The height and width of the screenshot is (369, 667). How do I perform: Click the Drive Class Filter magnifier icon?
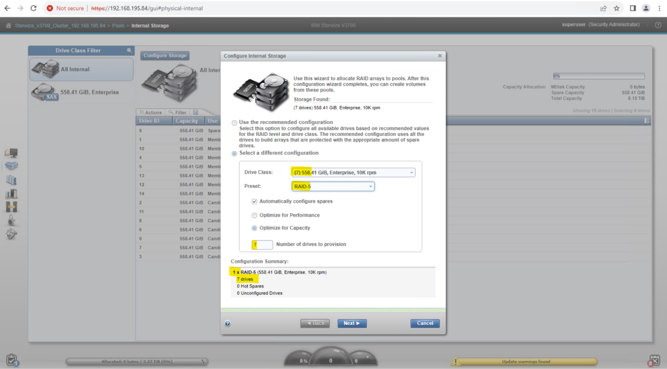coord(129,50)
